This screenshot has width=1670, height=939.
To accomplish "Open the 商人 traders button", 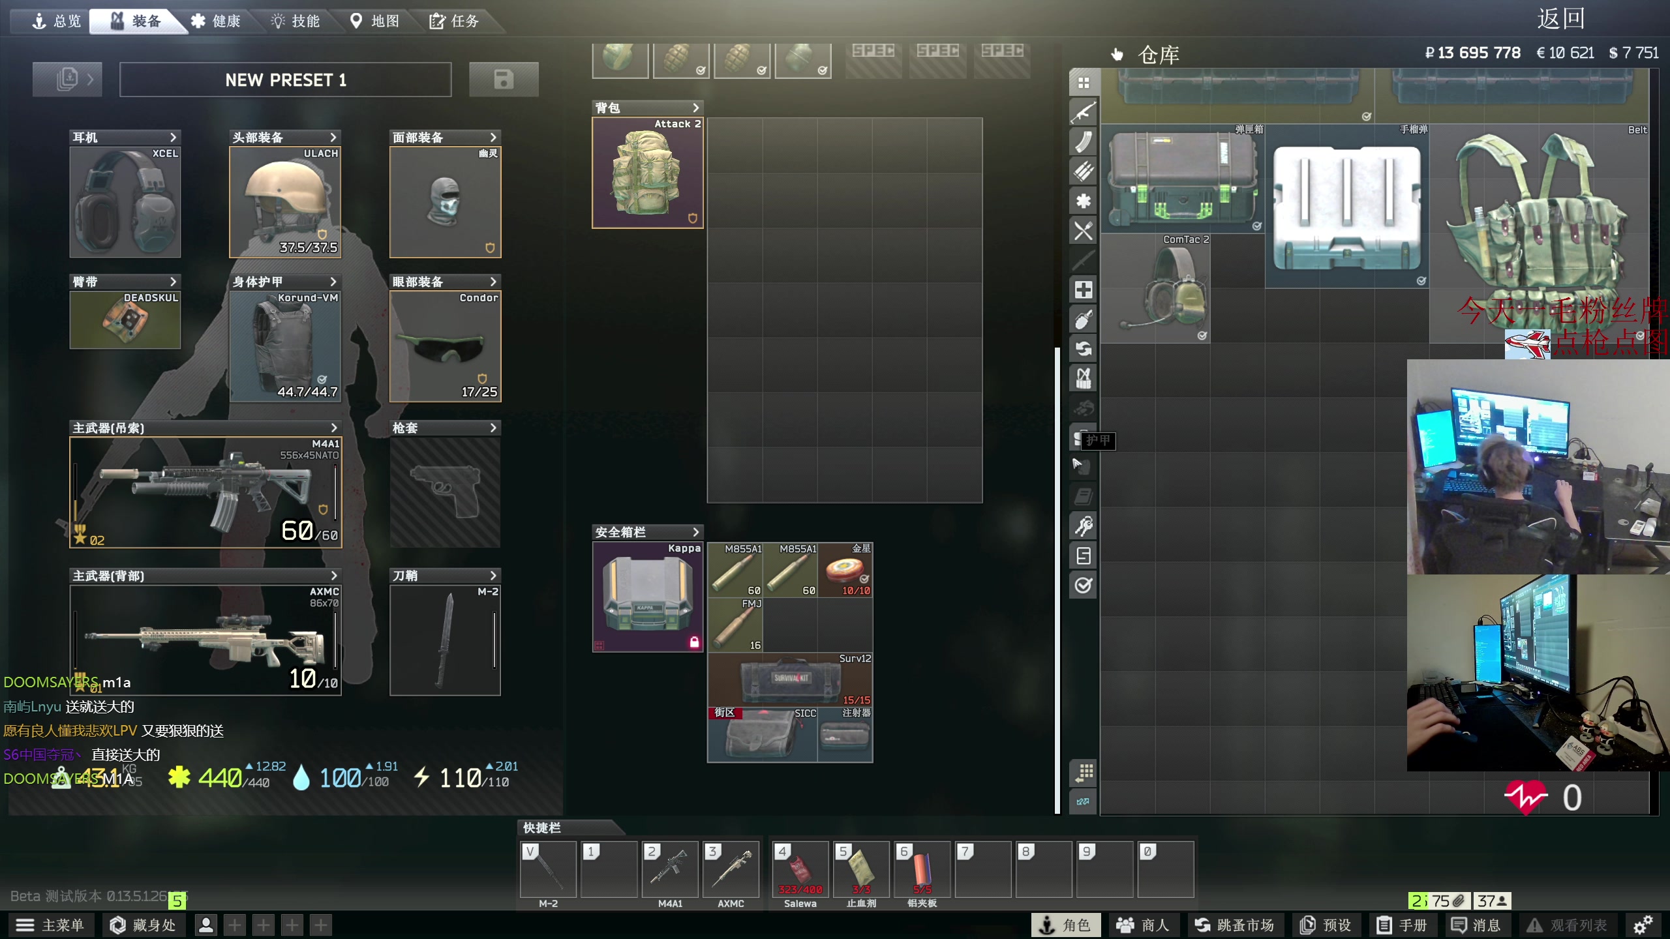I will click(x=1142, y=925).
